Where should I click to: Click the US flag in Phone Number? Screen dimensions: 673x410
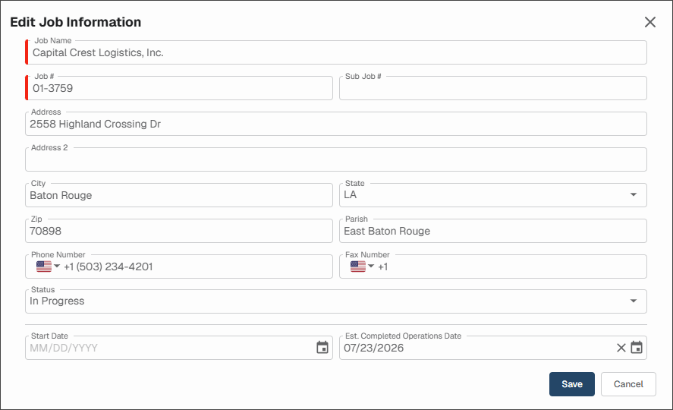click(44, 266)
